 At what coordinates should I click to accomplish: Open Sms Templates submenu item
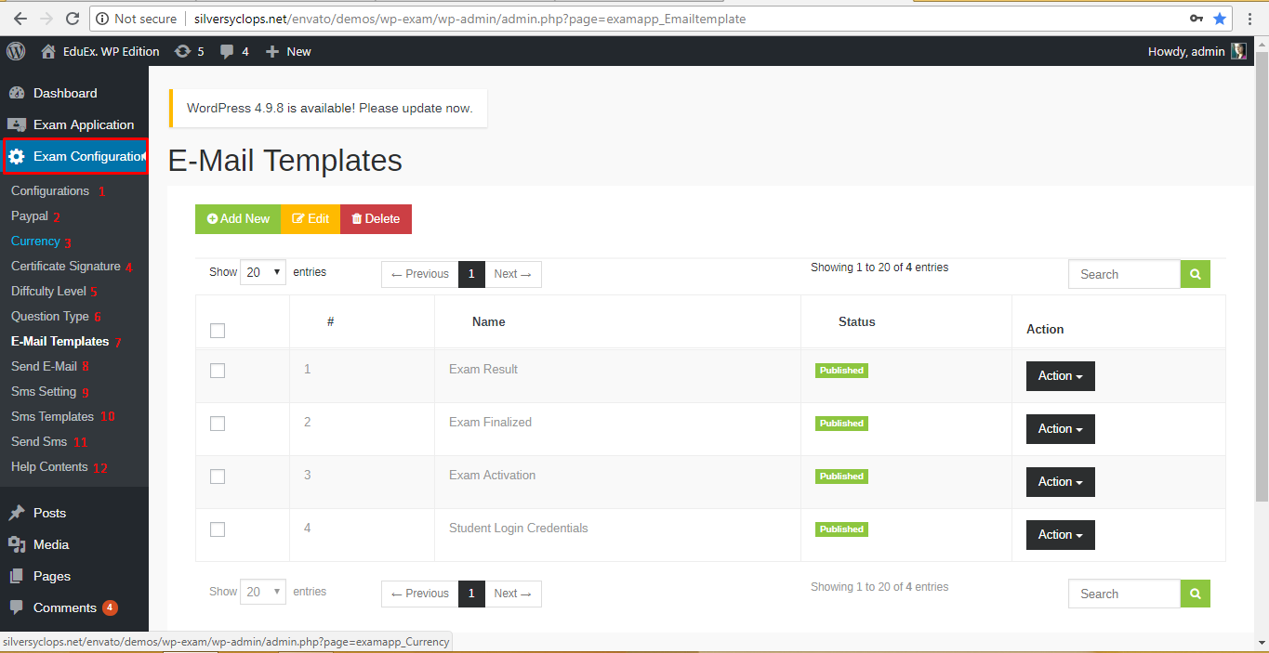pos(52,416)
